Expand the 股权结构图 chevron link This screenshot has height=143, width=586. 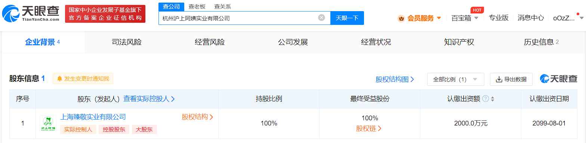pyautogui.click(x=395, y=79)
